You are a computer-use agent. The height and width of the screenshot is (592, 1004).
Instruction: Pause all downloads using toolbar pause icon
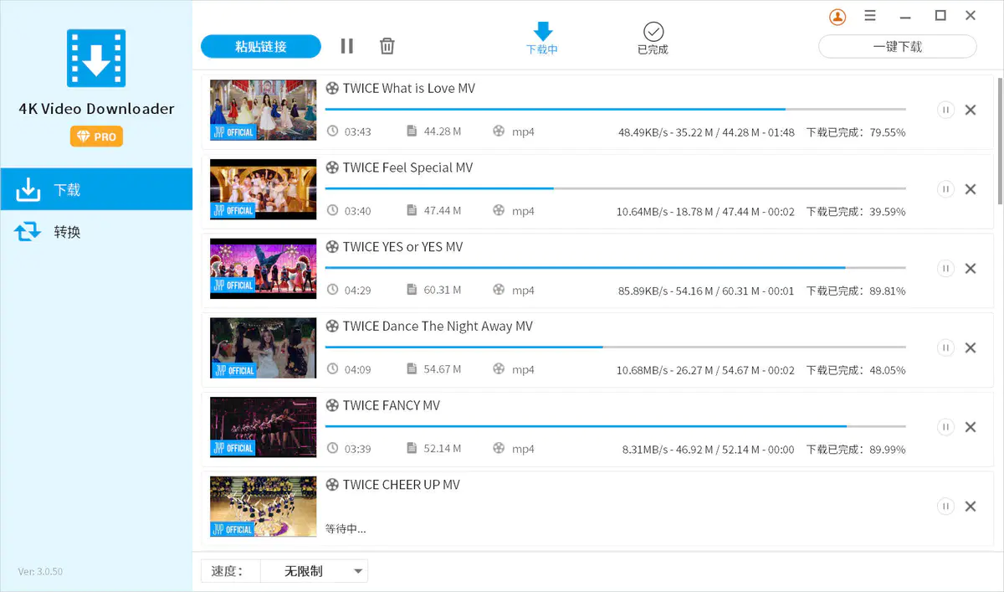coord(347,46)
